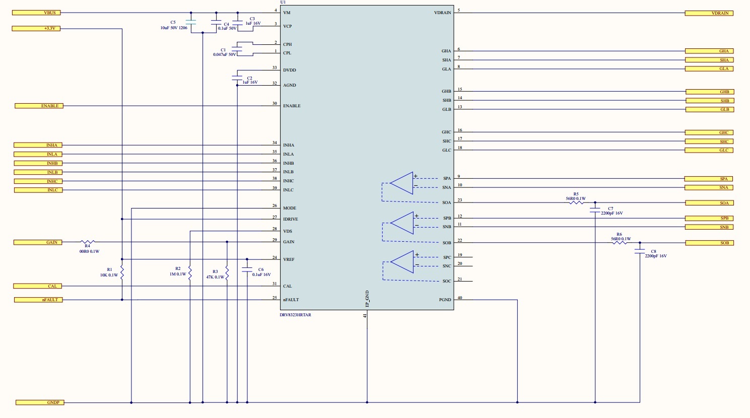Click the amplifier triangle for SPA/SNA
Screen dimensions: 750x418
tap(402, 183)
